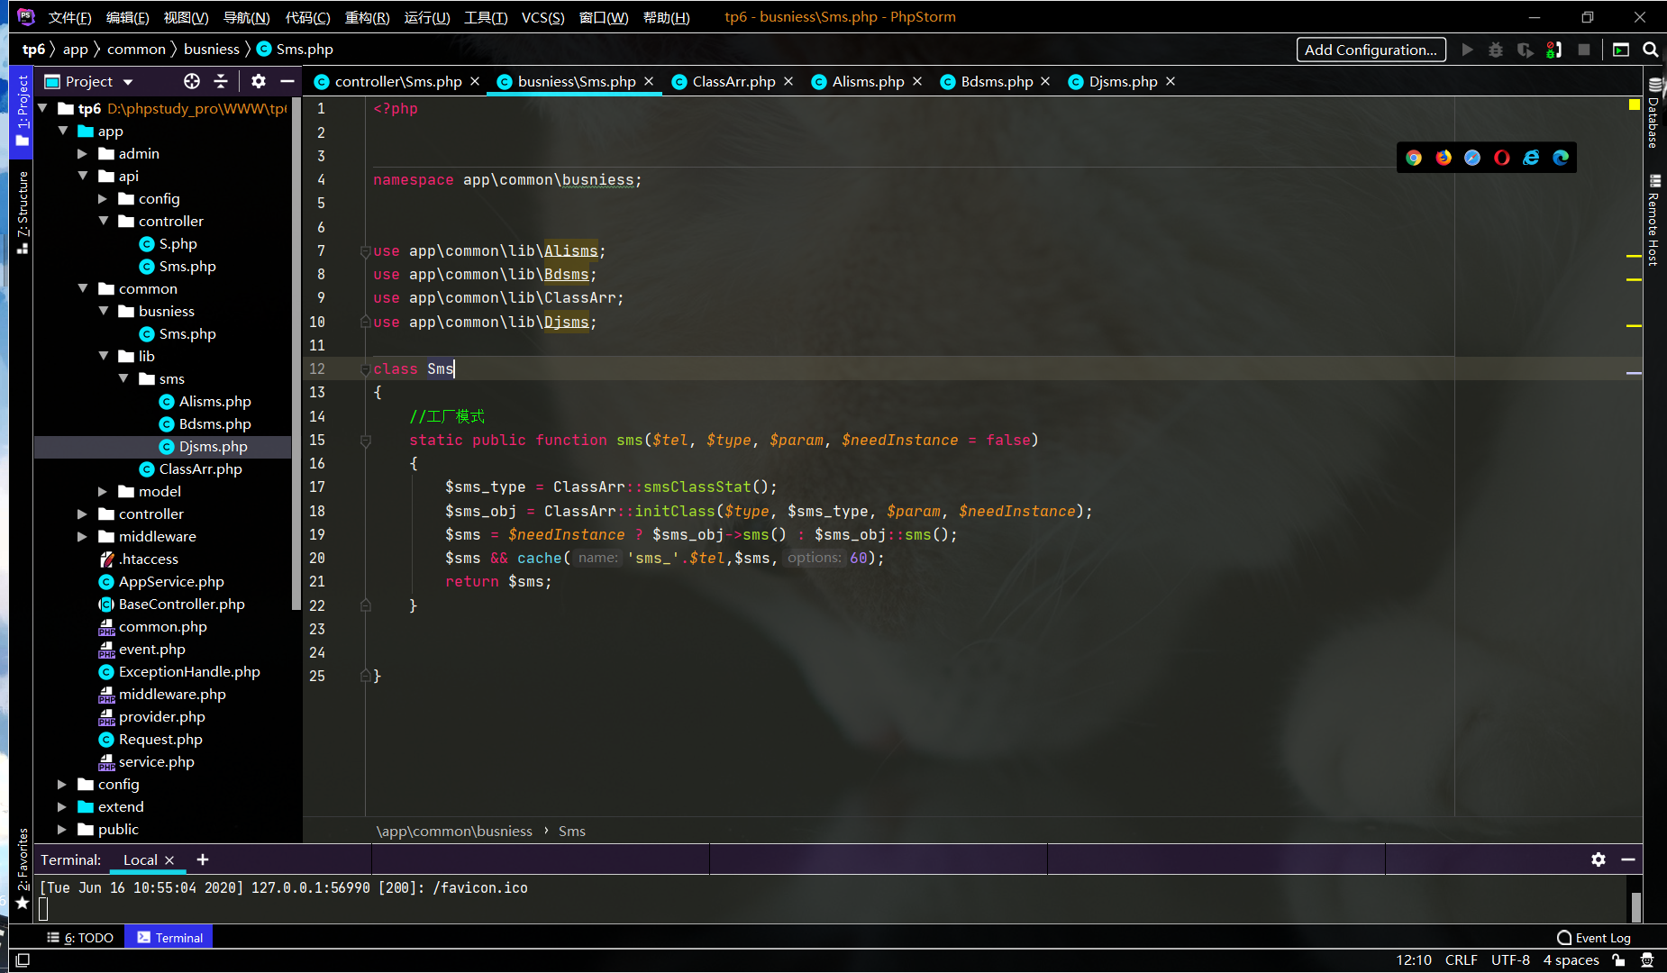Click Add Configuration button
Viewport: 1667px width, 973px height.
tap(1371, 50)
